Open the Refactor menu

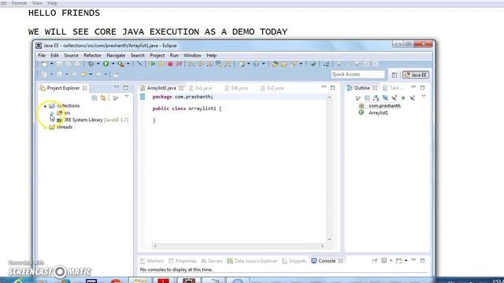(92, 55)
